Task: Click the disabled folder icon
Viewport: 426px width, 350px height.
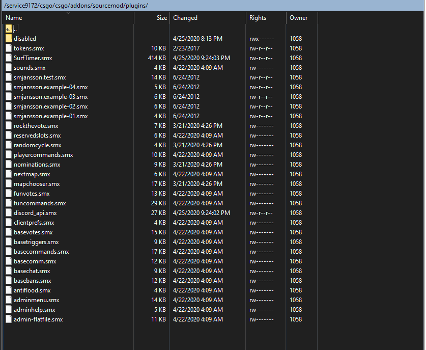Action: click(x=8, y=38)
